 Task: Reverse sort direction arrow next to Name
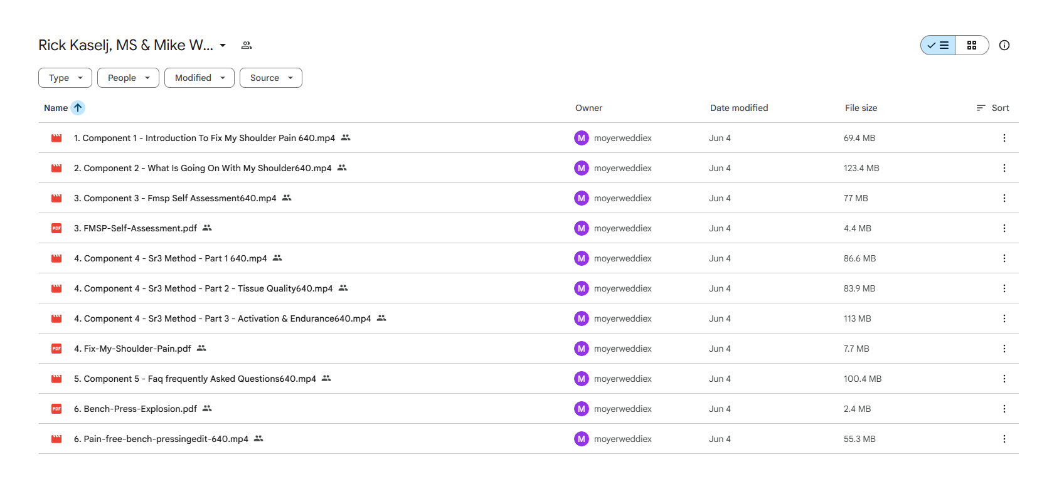click(x=78, y=108)
